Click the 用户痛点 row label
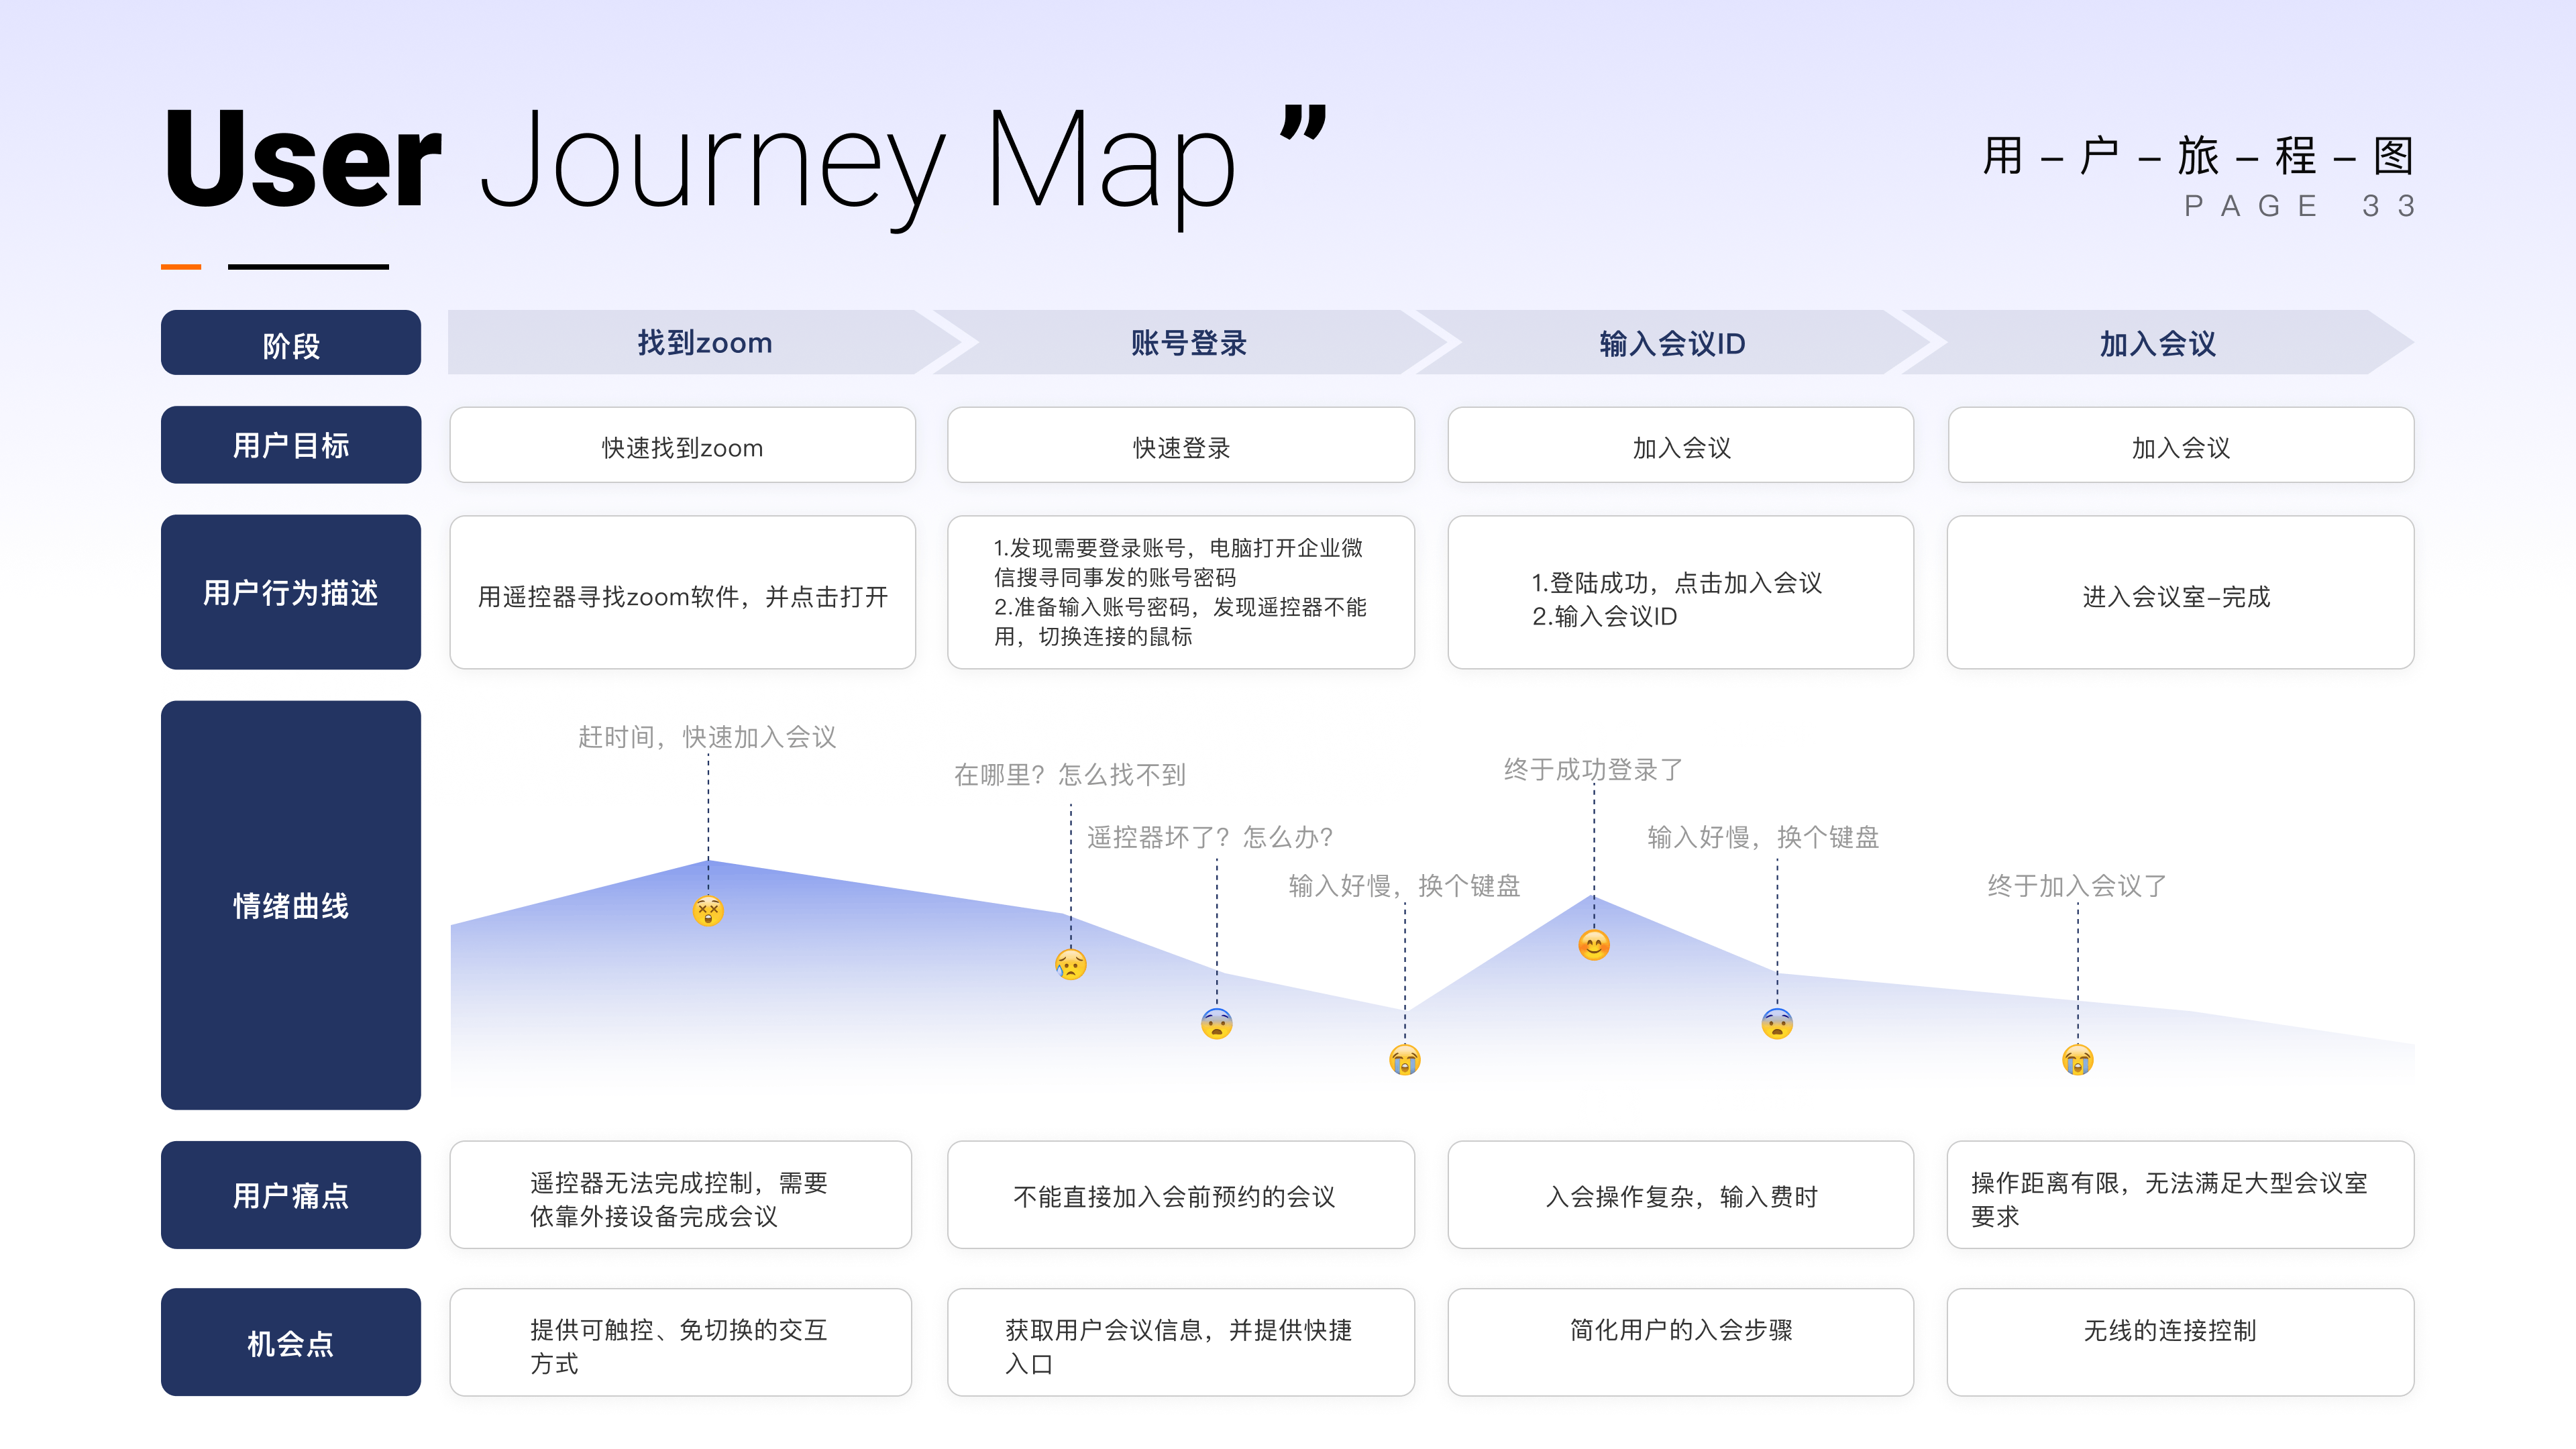The image size is (2576, 1449). pos(291,1194)
